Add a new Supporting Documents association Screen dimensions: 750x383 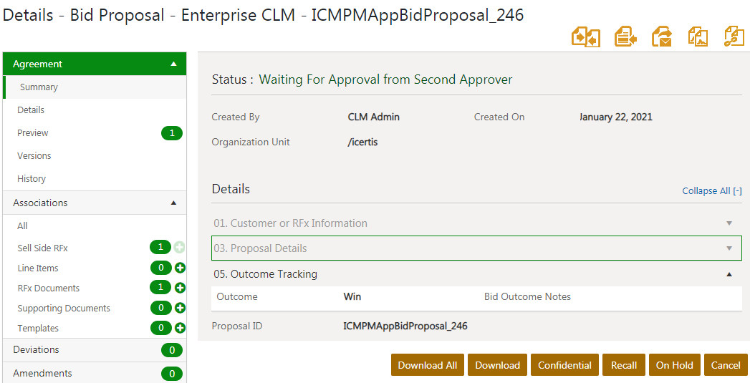tap(180, 308)
